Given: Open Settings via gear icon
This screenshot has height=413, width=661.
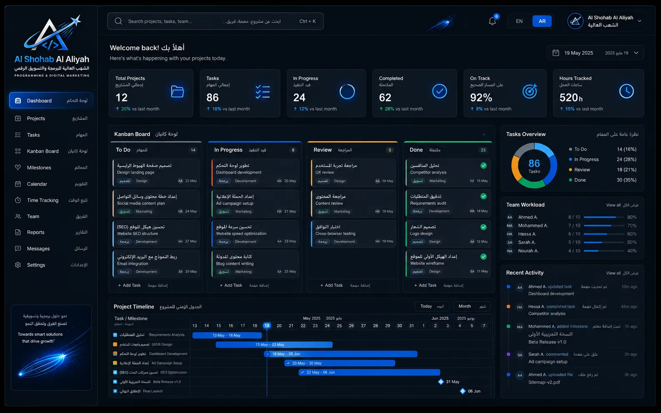Looking at the screenshot, I should [x=18, y=265].
